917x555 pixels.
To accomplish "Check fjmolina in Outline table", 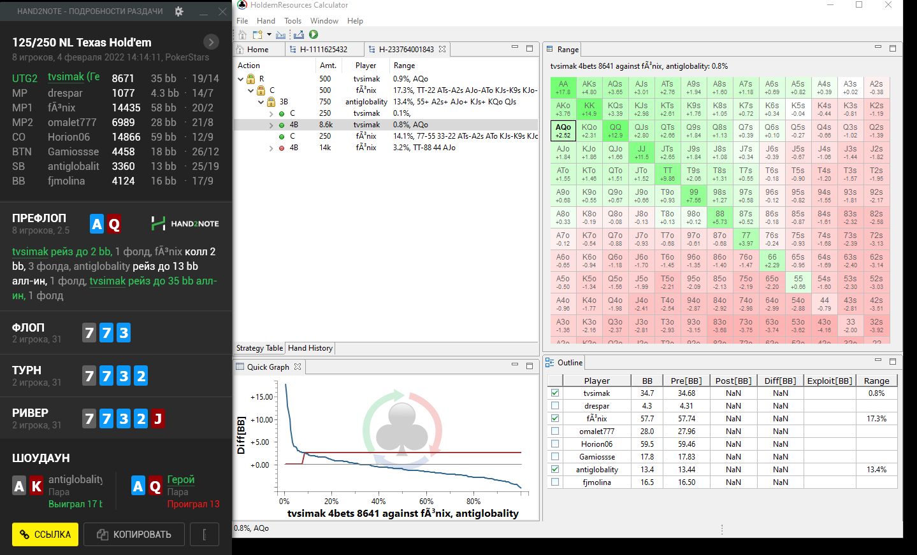I will tap(555, 482).
